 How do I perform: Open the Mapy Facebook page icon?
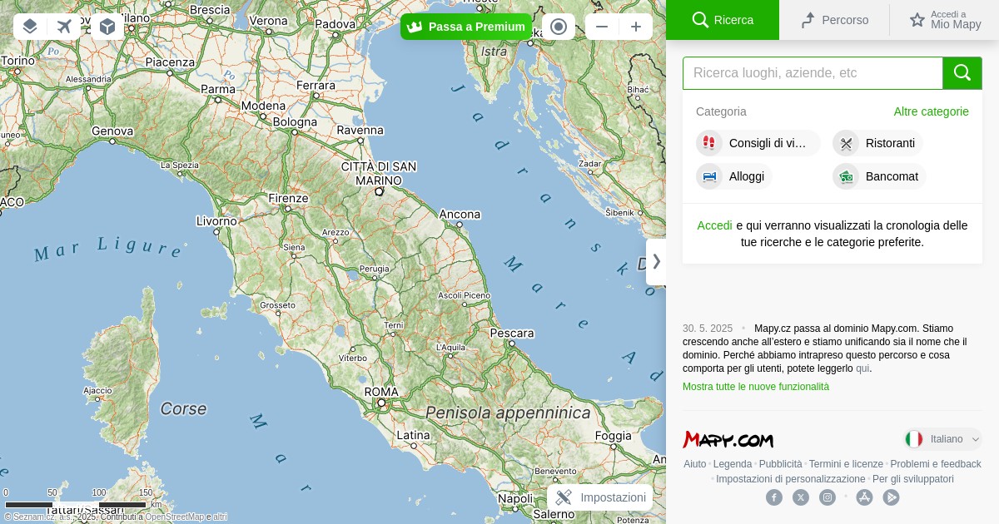774,497
